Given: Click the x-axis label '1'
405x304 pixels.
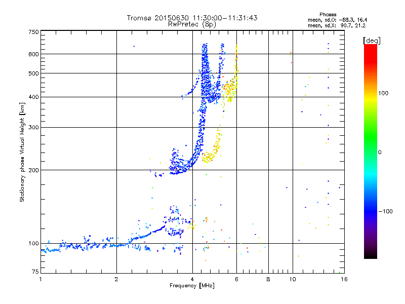Looking at the screenshot, I should [x=40, y=279].
